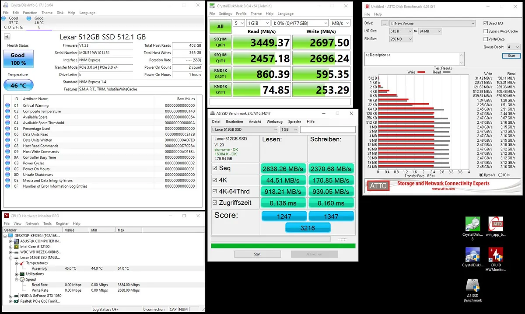Launch the AS SSD Benchmark desktop icon
525x314 pixels.
click(472, 290)
